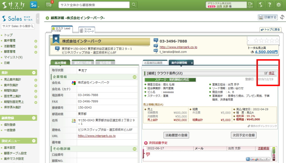Click the search magnifier button in top bar

pyautogui.click(x=134, y=5)
